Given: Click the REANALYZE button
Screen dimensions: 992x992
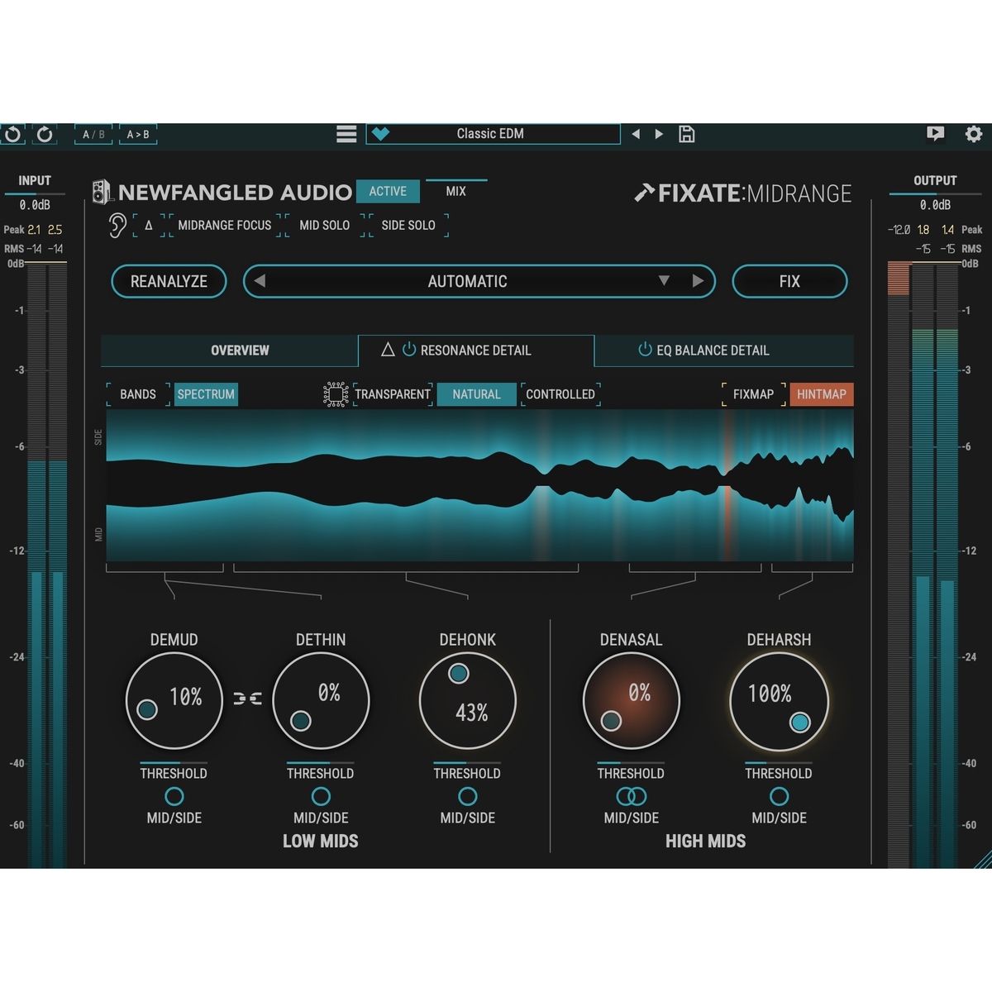Looking at the screenshot, I should [x=169, y=281].
